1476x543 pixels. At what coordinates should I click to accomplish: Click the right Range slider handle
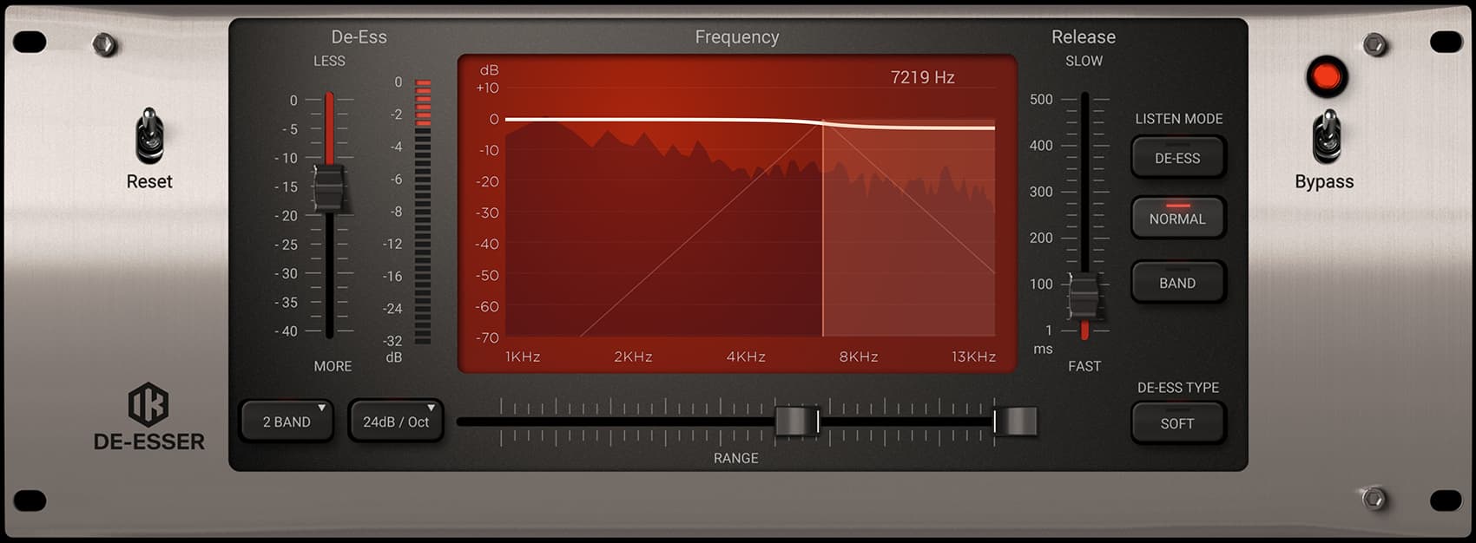click(x=1016, y=422)
